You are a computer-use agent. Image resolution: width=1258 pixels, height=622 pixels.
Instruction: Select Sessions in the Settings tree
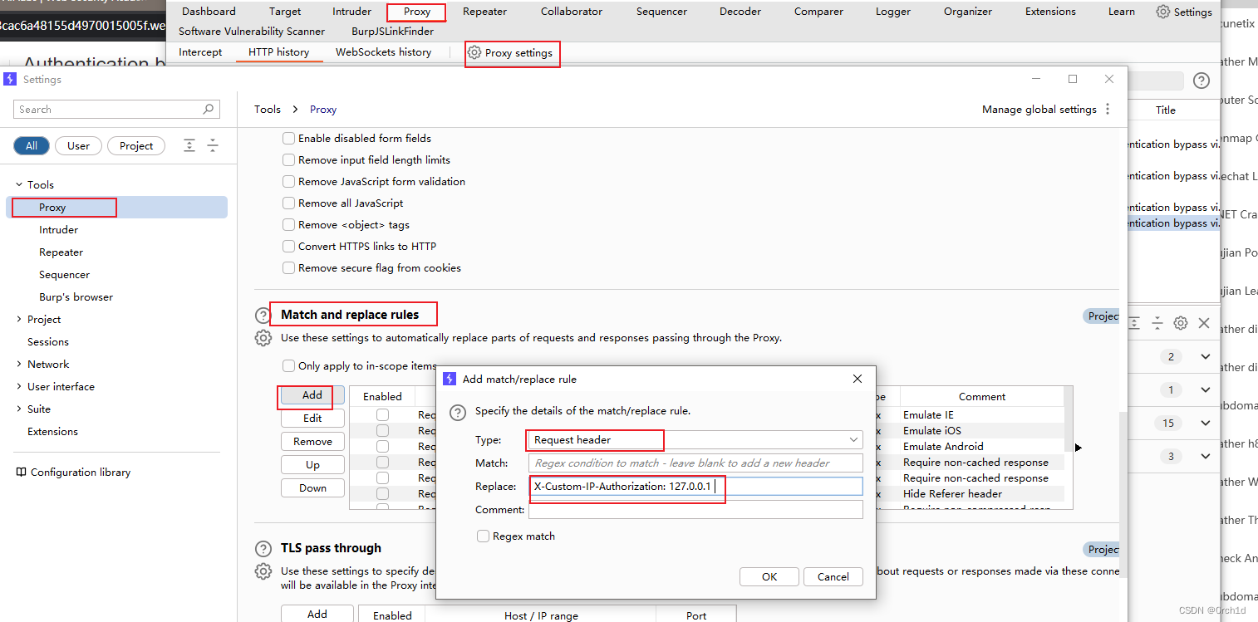[x=48, y=342]
